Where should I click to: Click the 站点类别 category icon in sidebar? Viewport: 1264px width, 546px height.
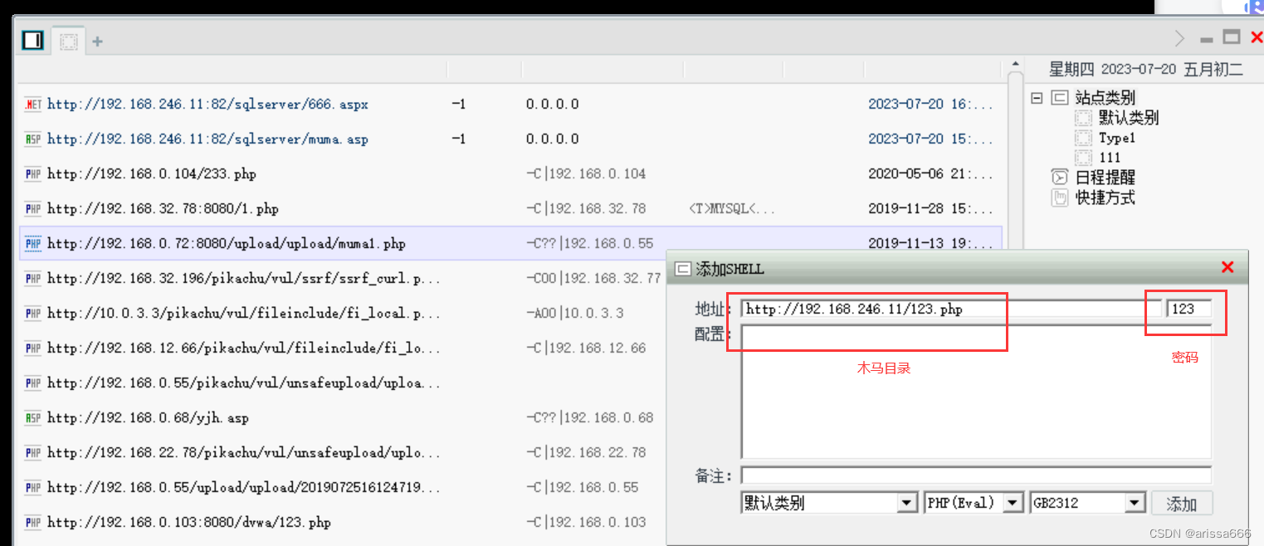(1061, 97)
